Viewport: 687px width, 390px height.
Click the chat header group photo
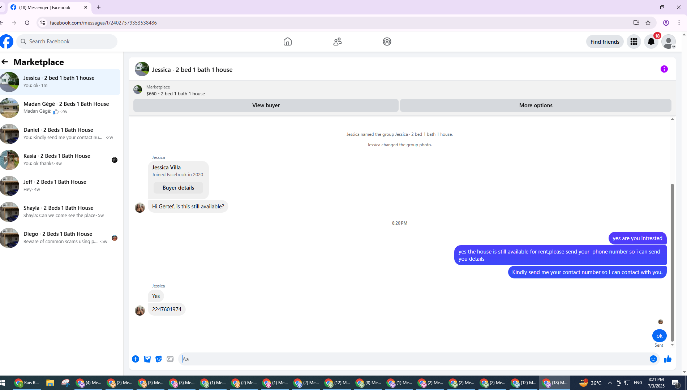point(142,69)
